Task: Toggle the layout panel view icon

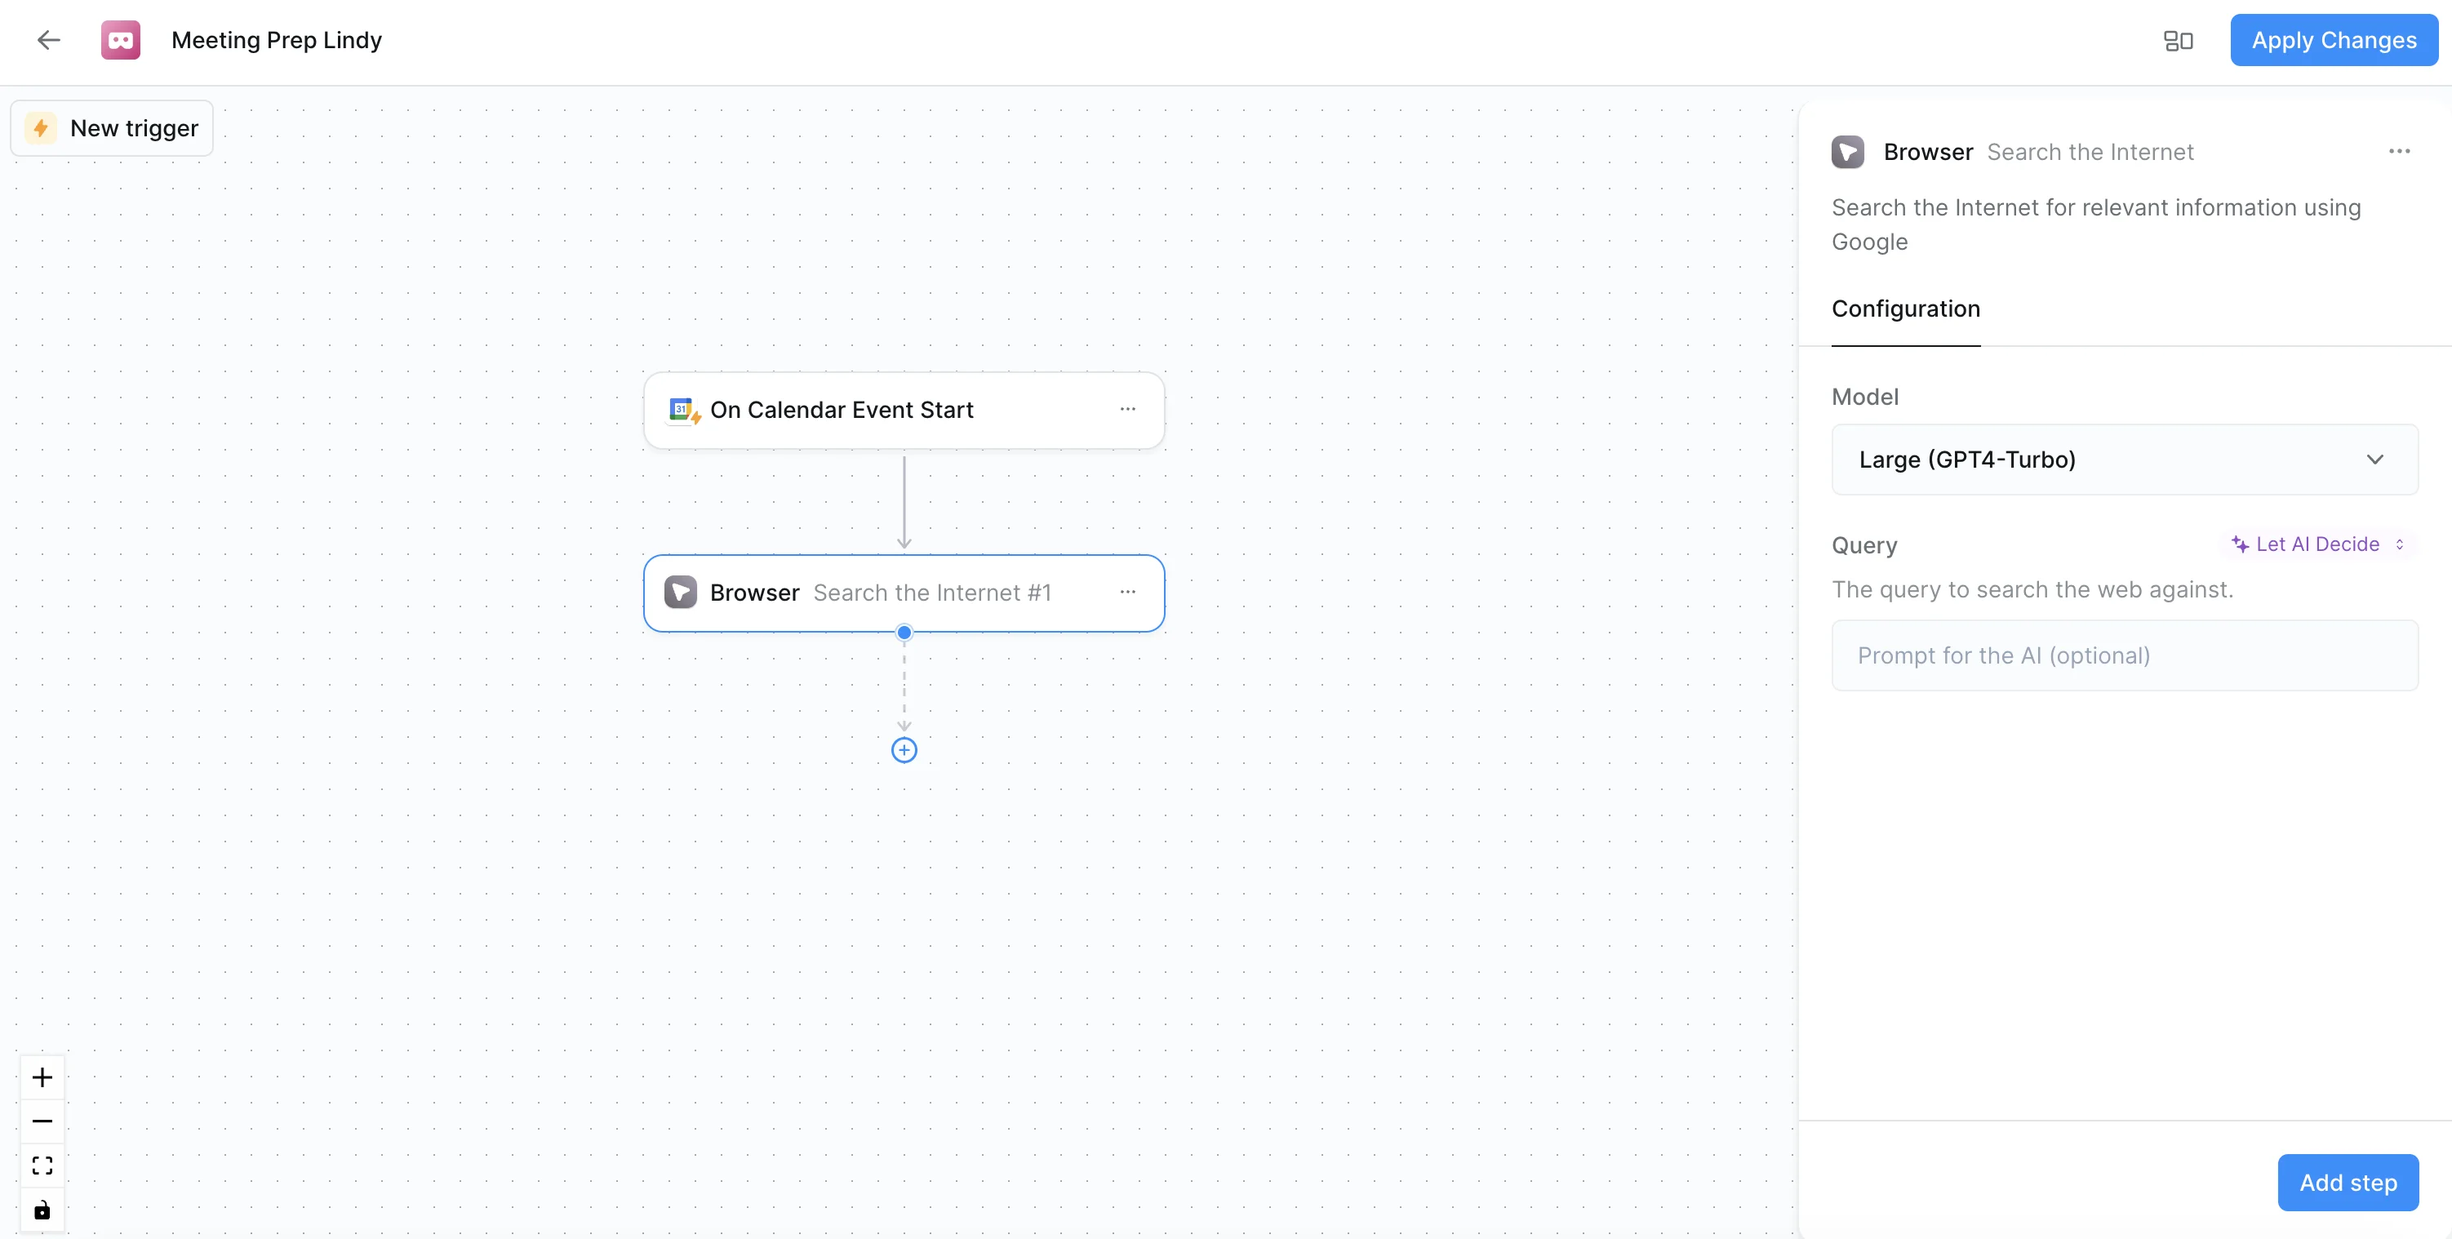Action: [2178, 41]
